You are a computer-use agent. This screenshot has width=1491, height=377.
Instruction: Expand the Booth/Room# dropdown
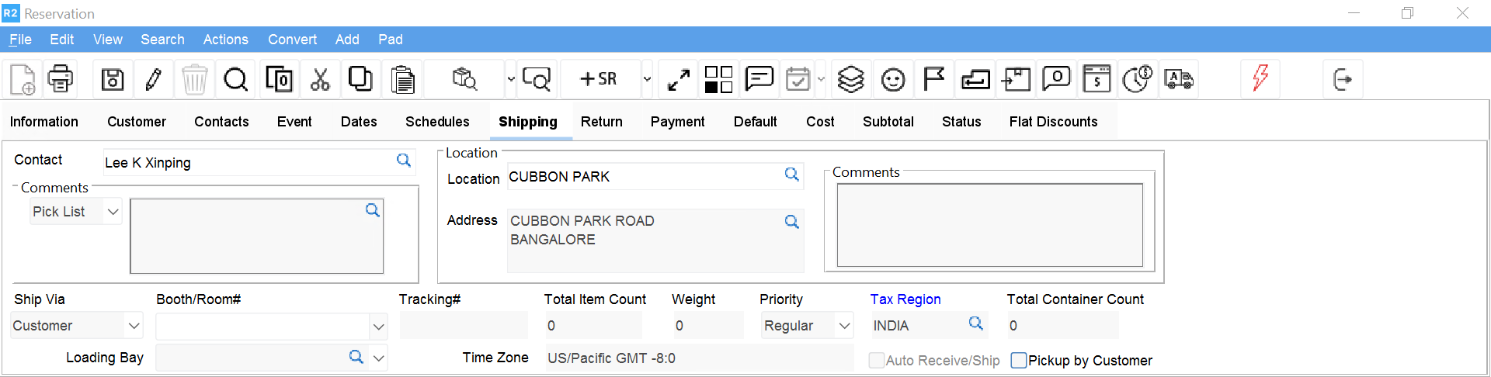[x=378, y=327]
